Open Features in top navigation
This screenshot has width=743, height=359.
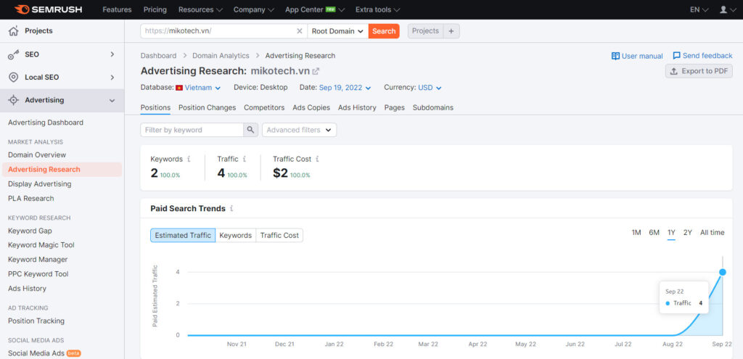point(117,9)
